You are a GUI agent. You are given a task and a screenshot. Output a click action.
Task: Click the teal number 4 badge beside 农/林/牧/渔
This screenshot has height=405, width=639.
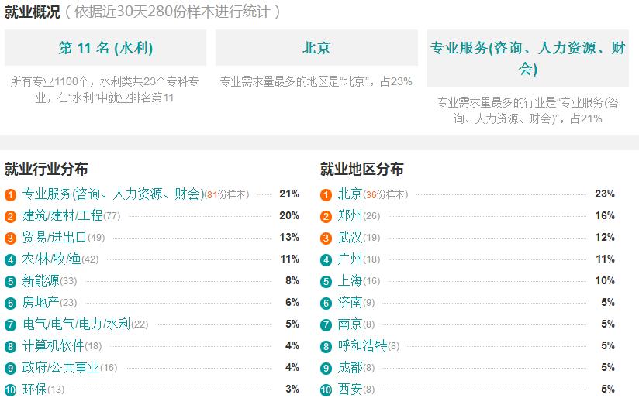click(10, 259)
